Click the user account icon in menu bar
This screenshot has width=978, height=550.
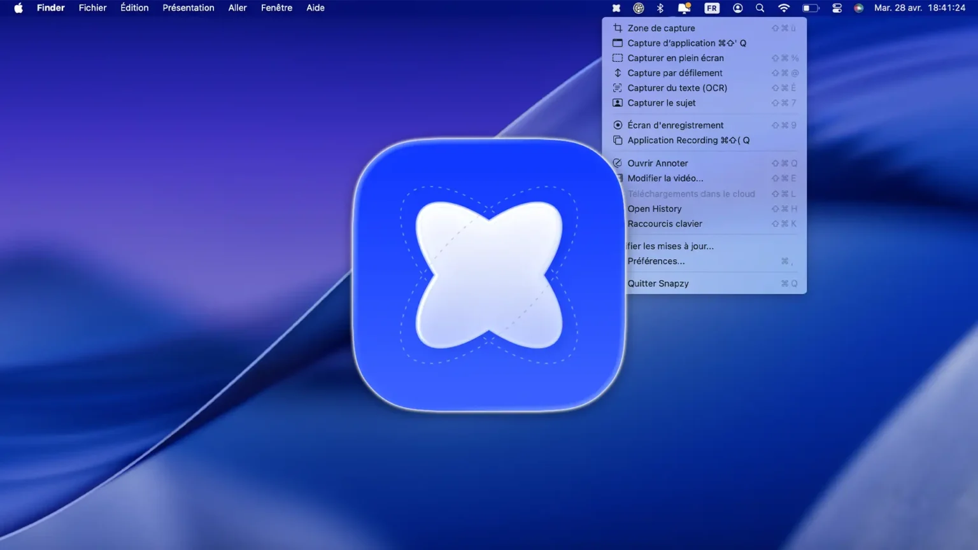737,8
